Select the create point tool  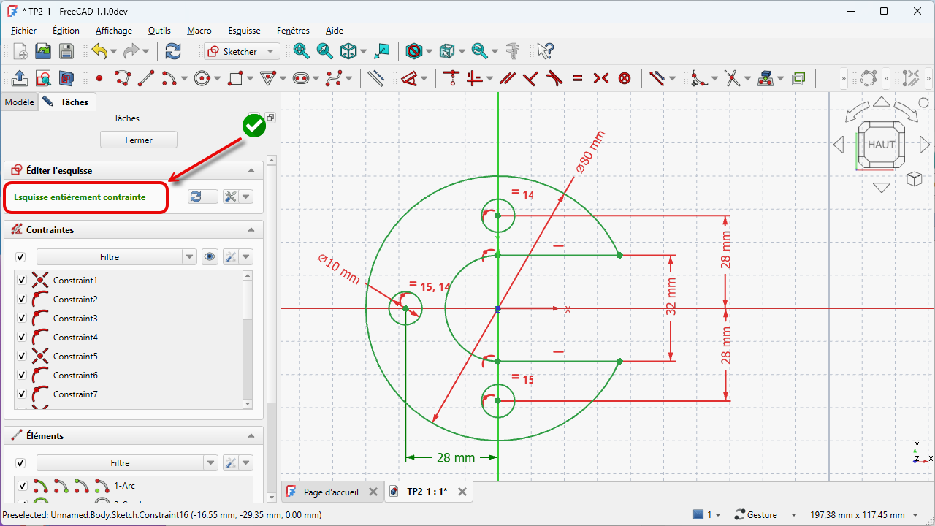pos(99,78)
